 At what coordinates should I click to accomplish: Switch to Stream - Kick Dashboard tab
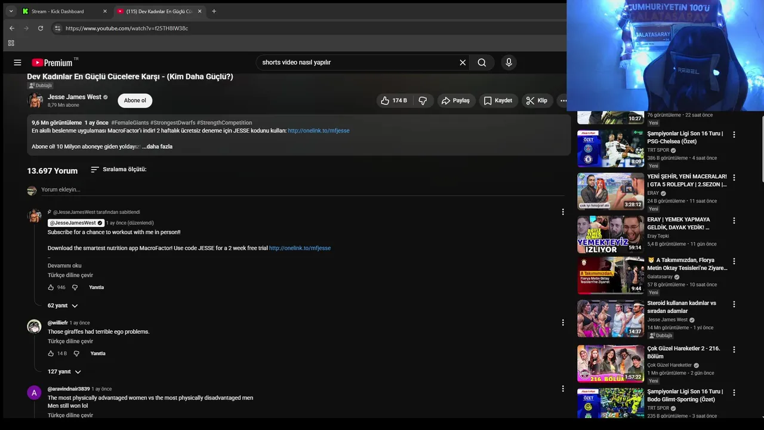coord(64,11)
